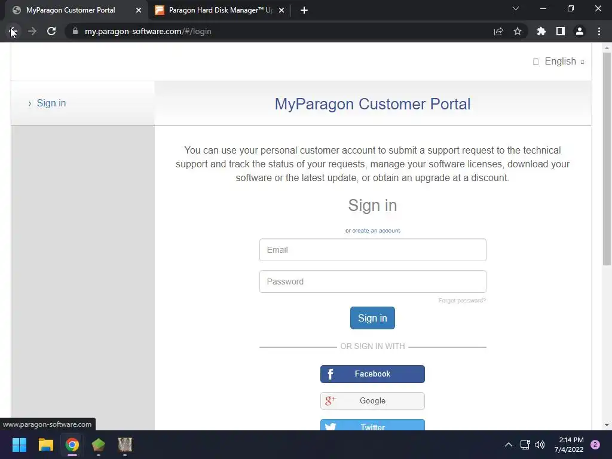Open the extensions puzzle icon
Screen dimensions: 612x459
[541, 31]
